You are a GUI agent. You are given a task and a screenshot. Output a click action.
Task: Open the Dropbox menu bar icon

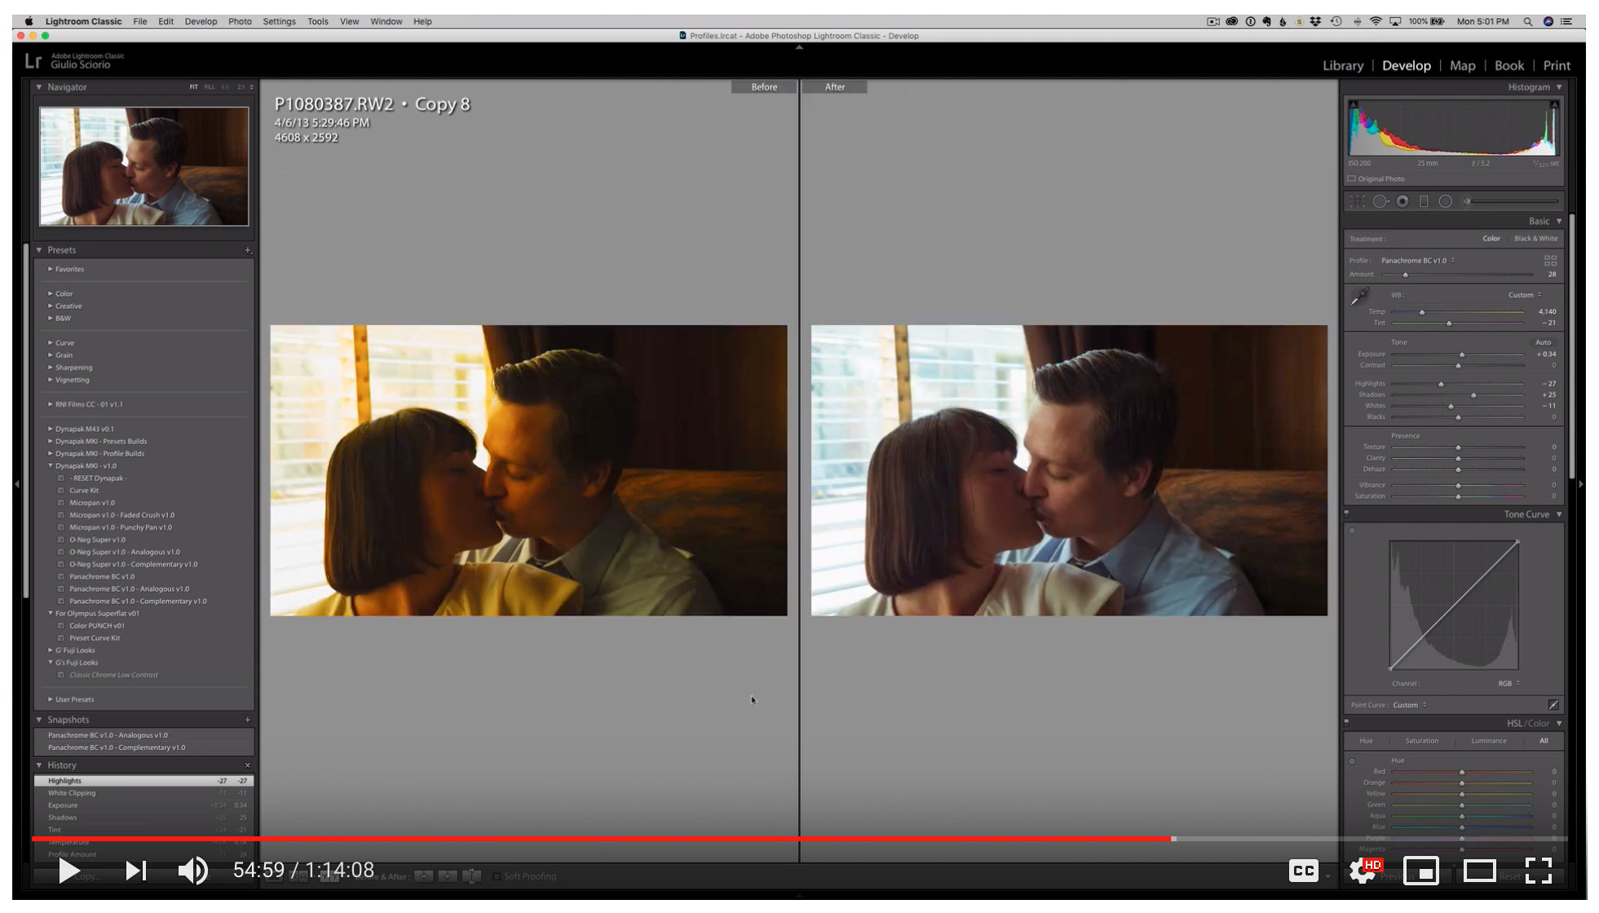pos(1315,22)
